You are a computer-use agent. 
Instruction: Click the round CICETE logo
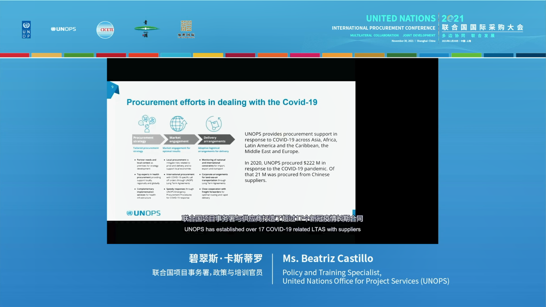[105, 30]
